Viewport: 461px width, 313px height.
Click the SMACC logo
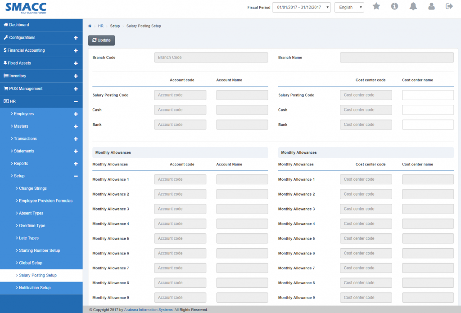pos(26,8)
